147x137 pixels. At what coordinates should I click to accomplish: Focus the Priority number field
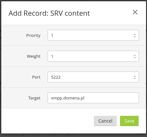pyautogui.click(x=93, y=35)
